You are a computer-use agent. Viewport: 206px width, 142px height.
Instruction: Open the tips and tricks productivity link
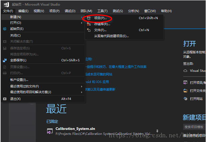(x=116, y=67)
